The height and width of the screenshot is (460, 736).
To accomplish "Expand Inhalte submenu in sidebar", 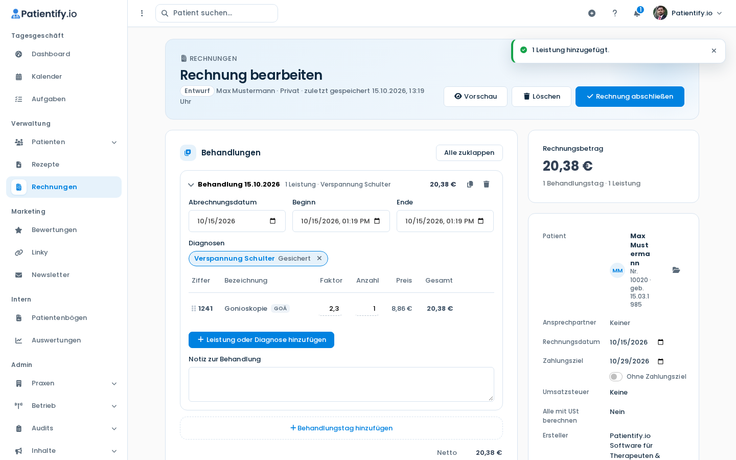I will pos(114,451).
